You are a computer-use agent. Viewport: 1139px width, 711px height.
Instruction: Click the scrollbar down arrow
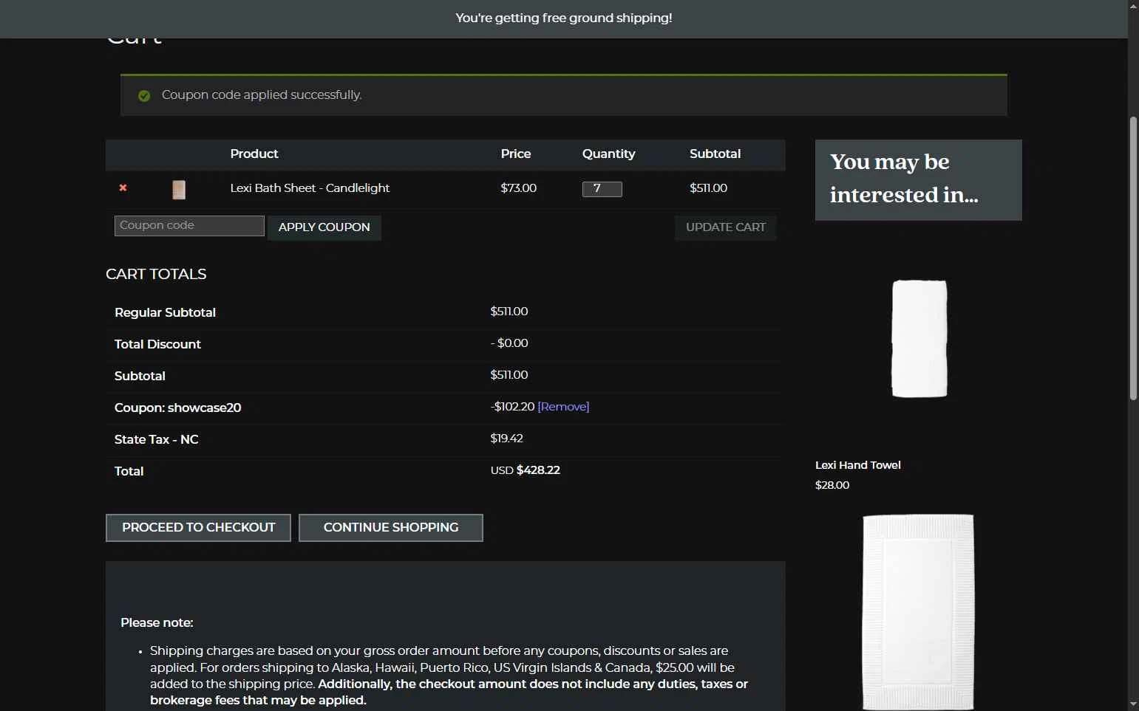coord(1133,704)
